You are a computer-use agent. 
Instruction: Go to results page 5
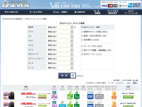point(122,83)
